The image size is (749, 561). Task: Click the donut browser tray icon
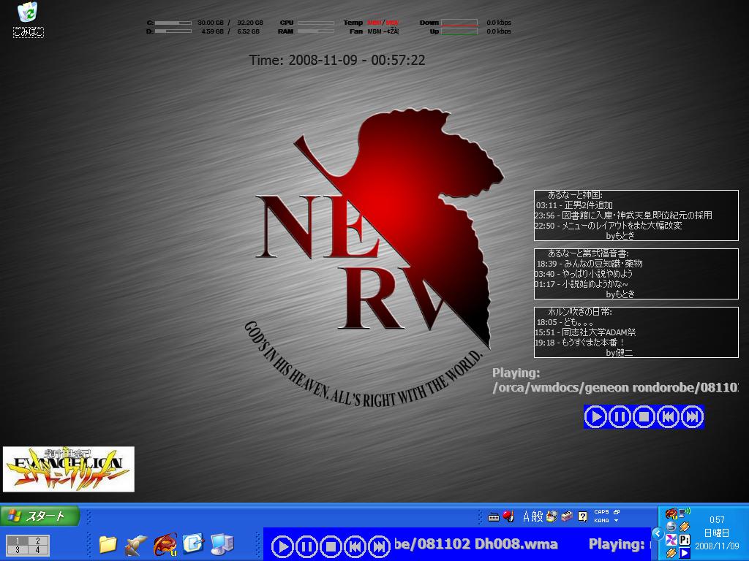(671, 514)
